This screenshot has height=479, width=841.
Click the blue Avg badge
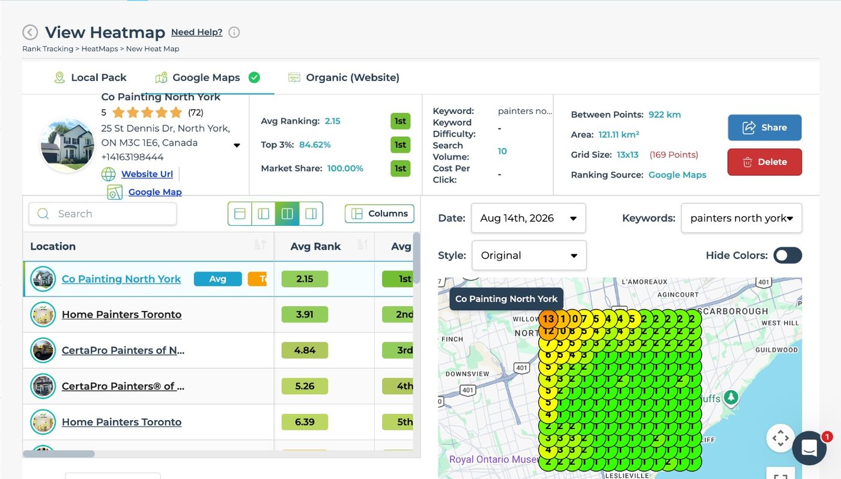pos(218,279)
